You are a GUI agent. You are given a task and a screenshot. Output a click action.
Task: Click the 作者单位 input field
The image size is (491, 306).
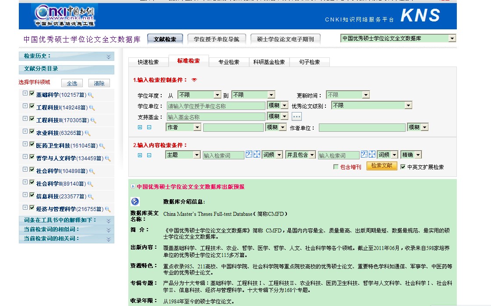[x=362, y=128]
